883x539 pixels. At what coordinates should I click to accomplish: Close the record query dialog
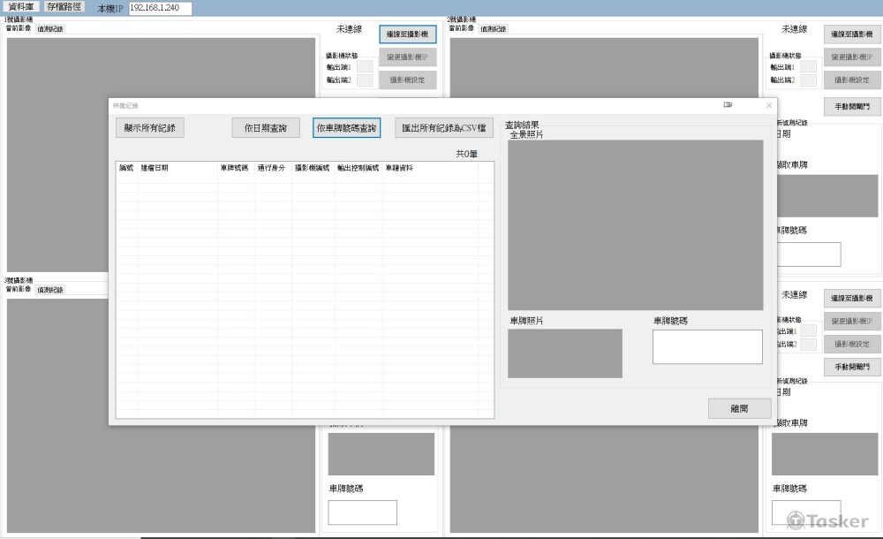click(768, 105)
